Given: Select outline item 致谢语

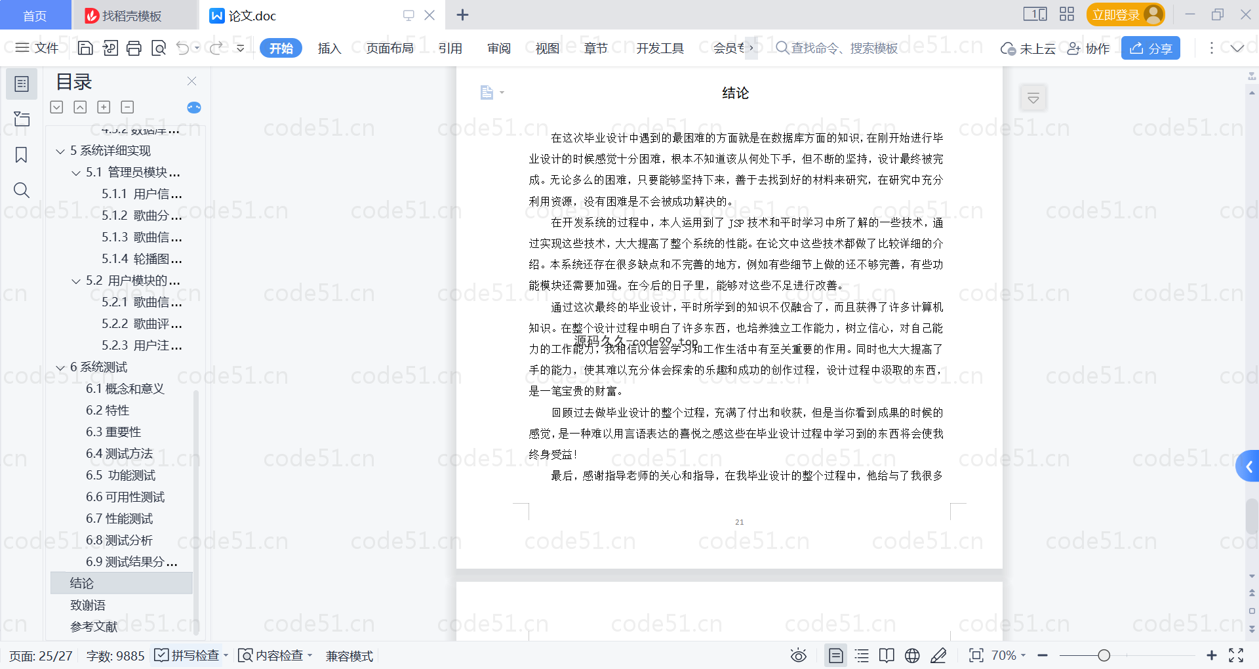Looking at the screenshot, I should click(x=88, y=605).
